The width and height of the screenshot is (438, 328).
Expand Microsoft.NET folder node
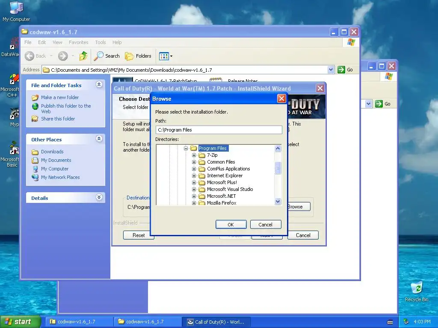194,196
